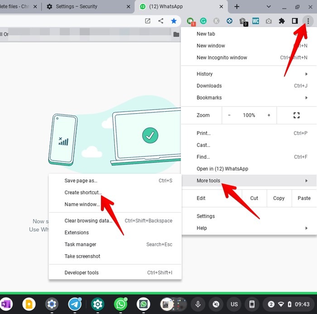Screen dimensions: 317x314
Task: Click Paste in the Edit row
Action: [304, 198]
